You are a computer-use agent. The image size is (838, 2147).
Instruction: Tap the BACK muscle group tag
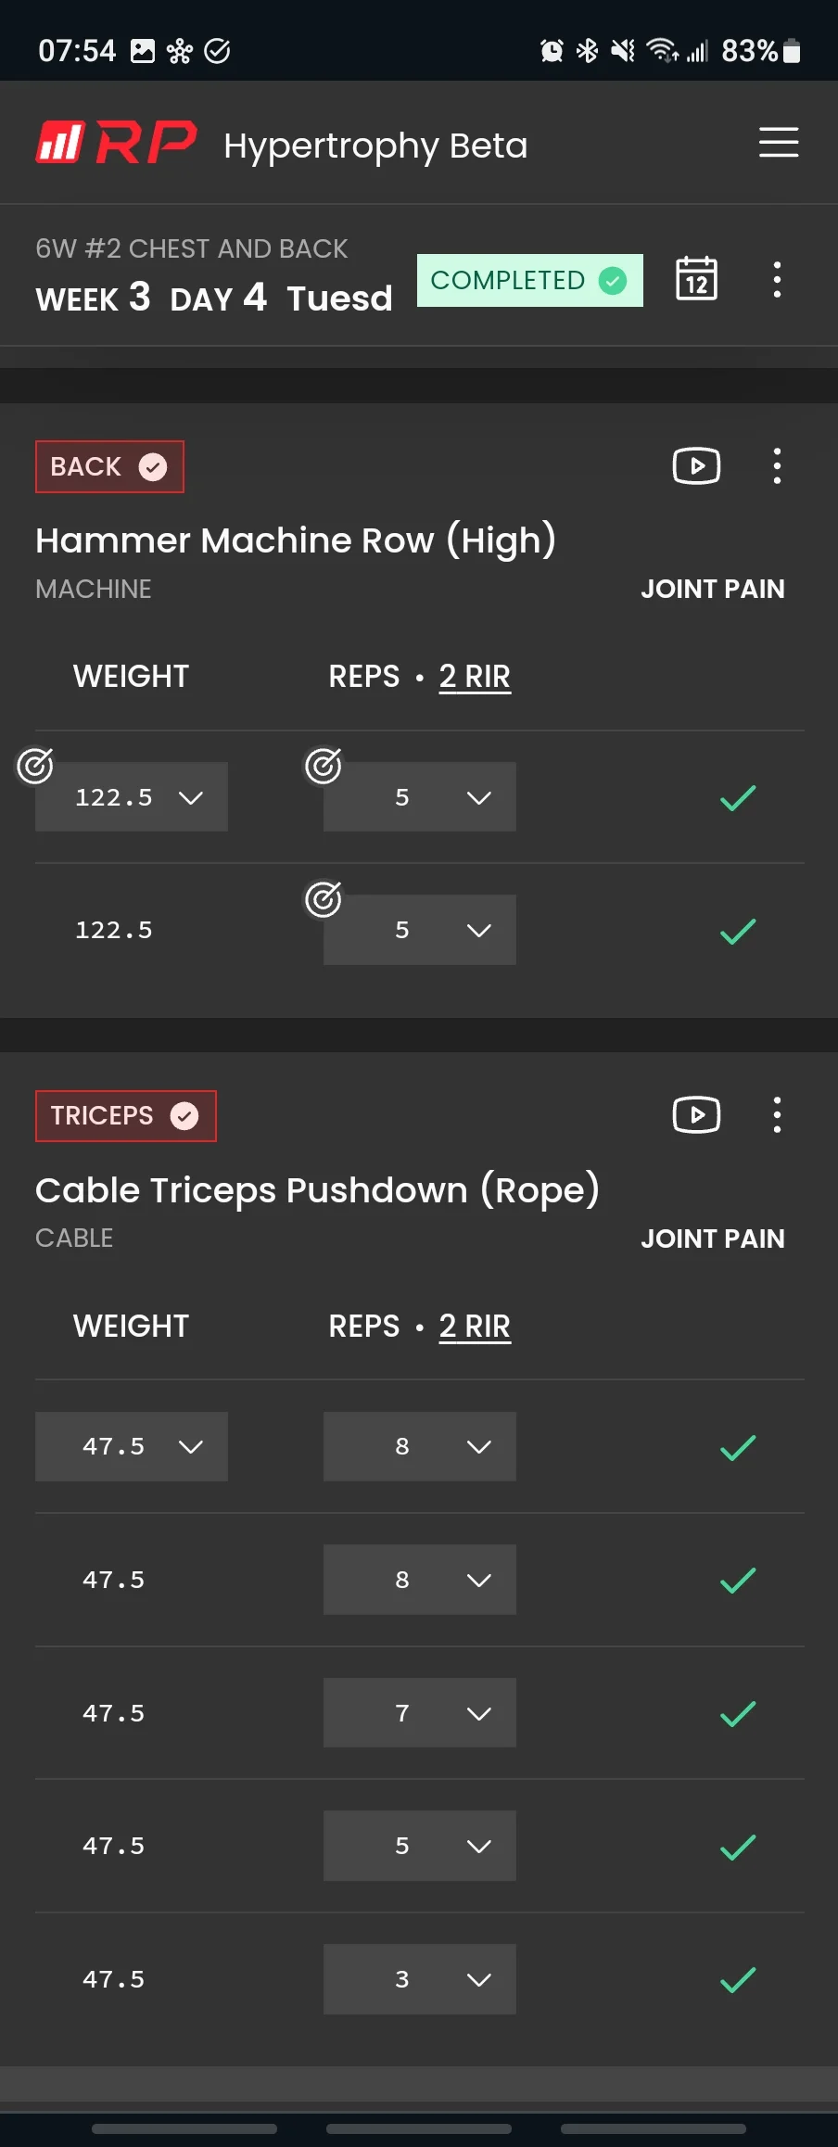pyautogui.click(x=109, y=466)
